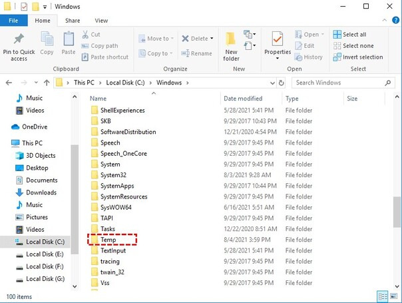Click the New folder quick access toolbar icon

coord(35,7)
